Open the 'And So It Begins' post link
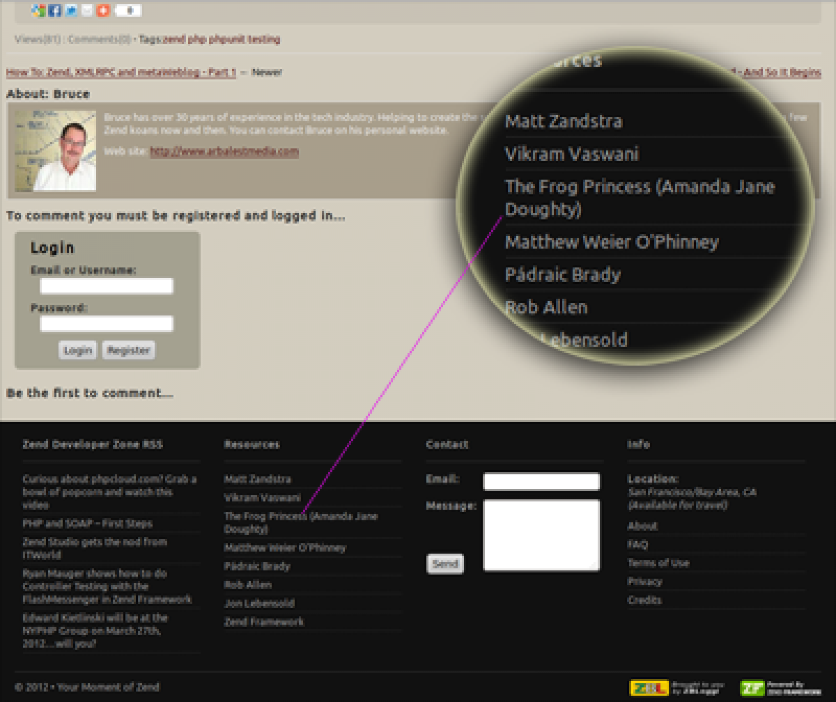The height and width of the screenshot is (702, 836). (x=782, y=72)
